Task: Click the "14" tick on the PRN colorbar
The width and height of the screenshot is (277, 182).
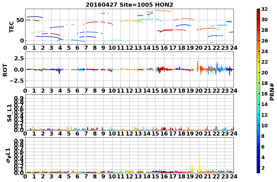Action: click(x=264, y=104)
